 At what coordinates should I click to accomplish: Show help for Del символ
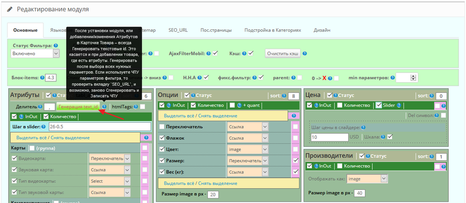tap(437, 115)
